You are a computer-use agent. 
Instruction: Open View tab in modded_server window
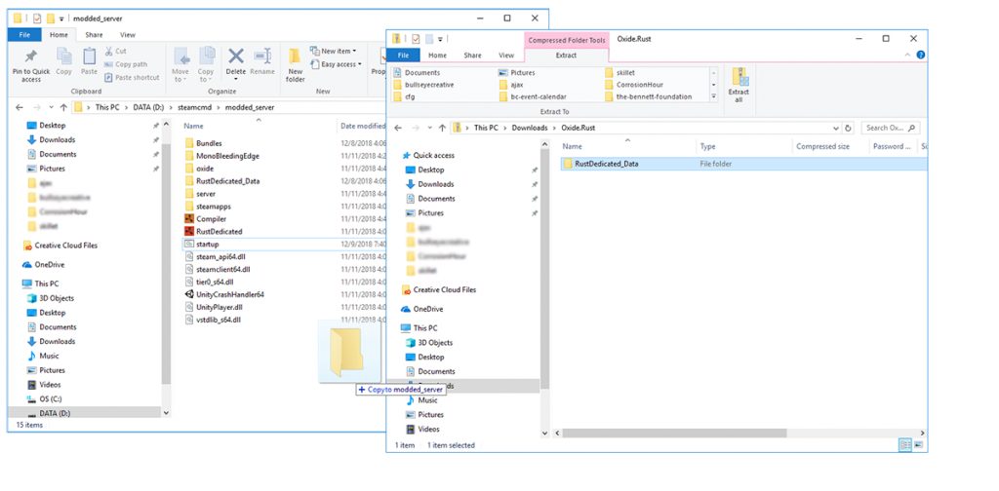128,35
